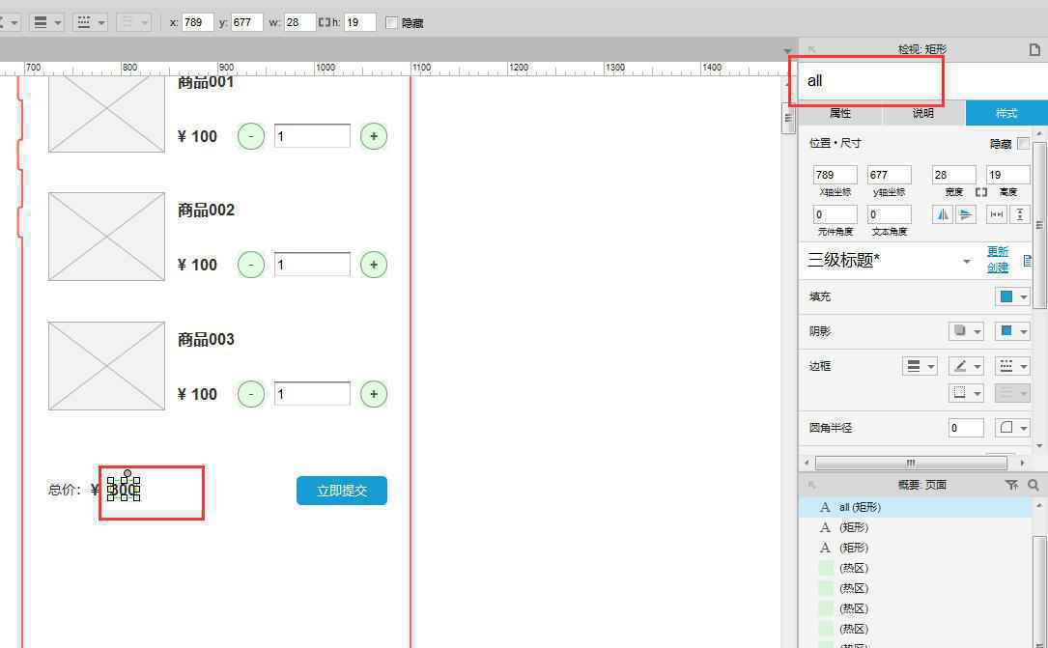Check the 隐藏 checkbox in style panel
The image size is (1048, 648).
[1023, 144]
